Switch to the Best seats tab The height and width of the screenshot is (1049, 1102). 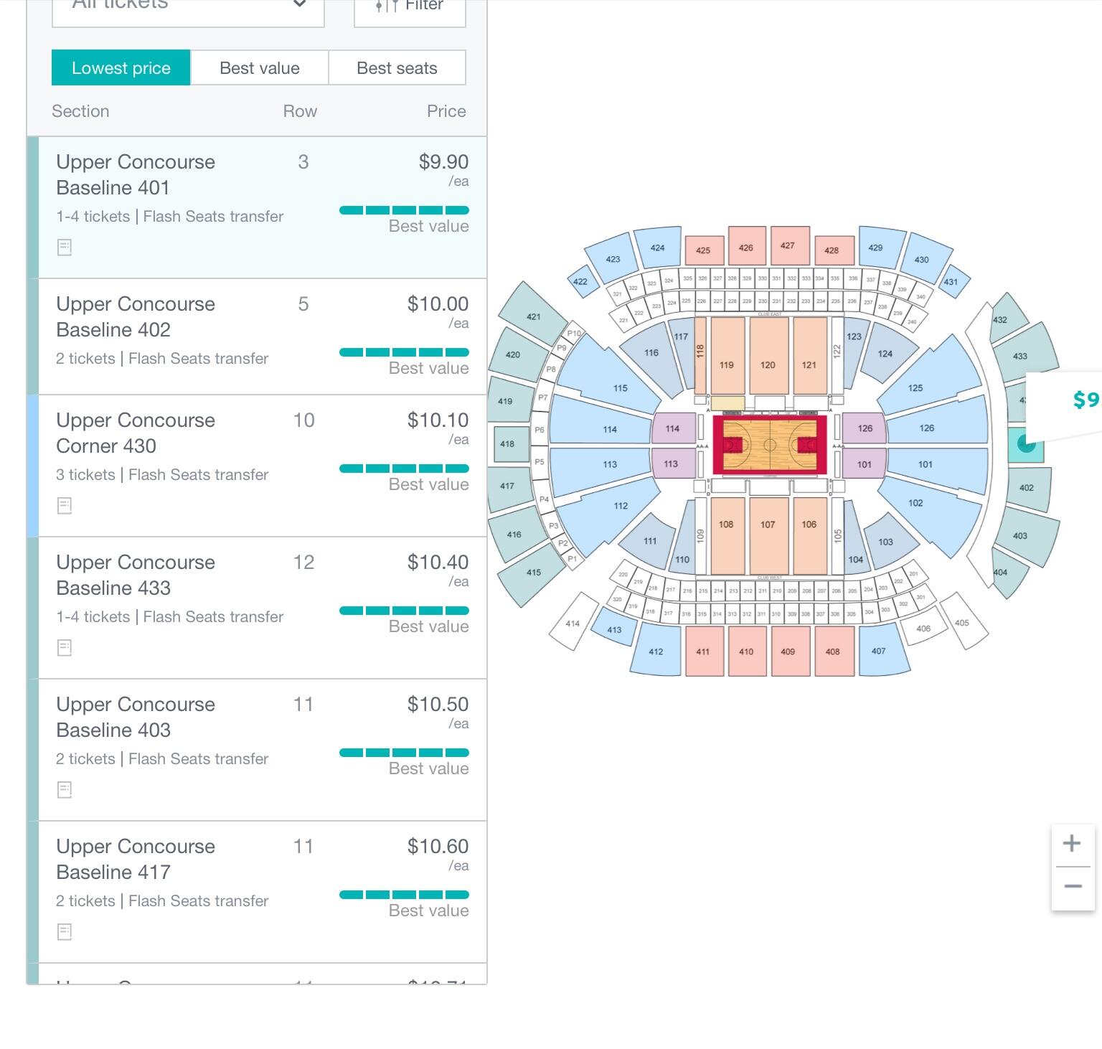click(x=397, y=68)
